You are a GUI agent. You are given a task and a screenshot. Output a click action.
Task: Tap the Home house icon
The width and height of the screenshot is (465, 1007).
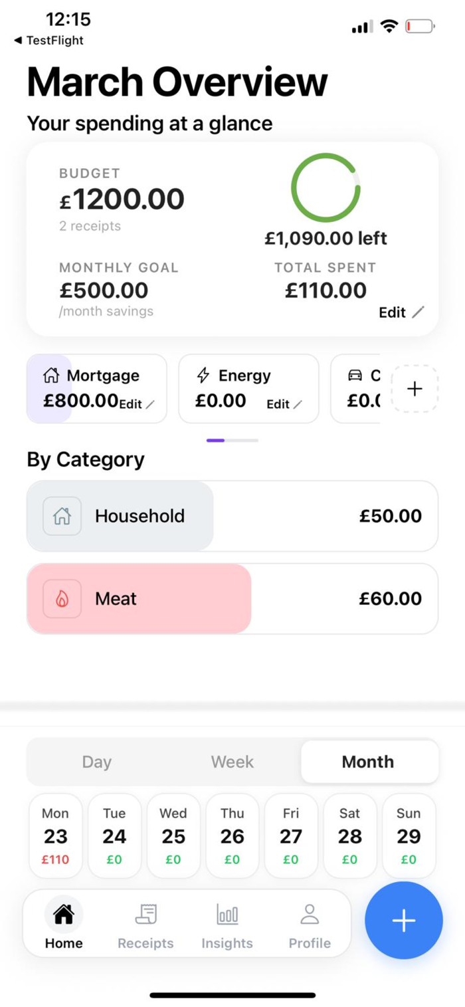[x=64, y=915]
